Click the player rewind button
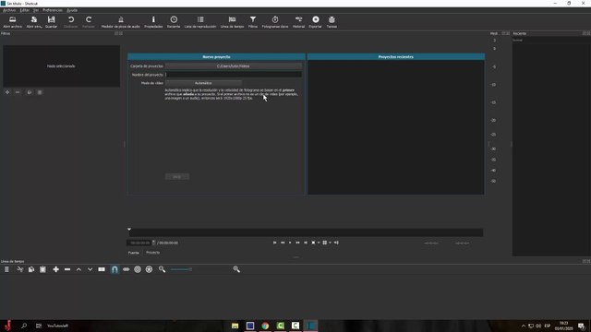This screenshot has width=591, height=332. coord(283,243)
